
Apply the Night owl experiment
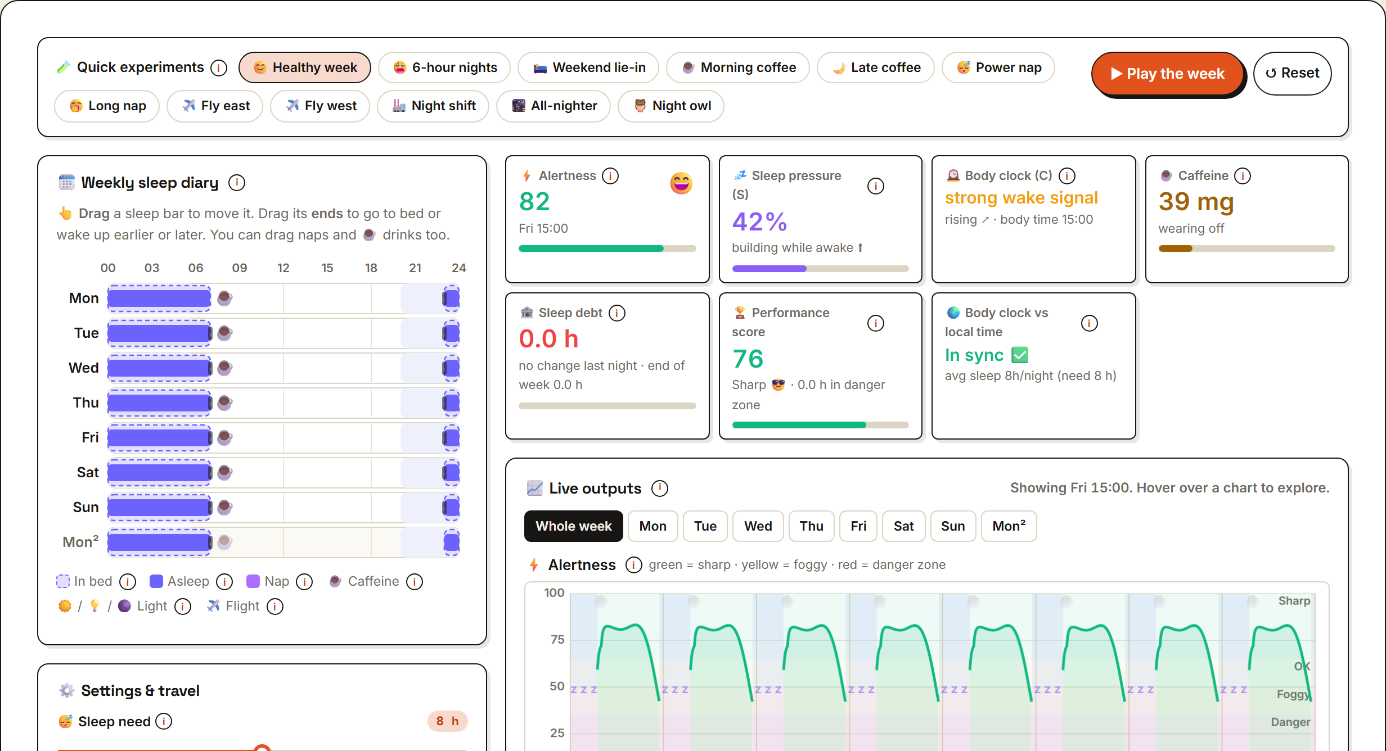point(671,106)
